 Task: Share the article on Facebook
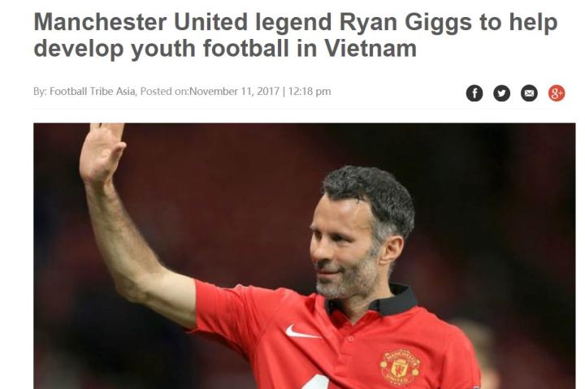click(474, 93)
